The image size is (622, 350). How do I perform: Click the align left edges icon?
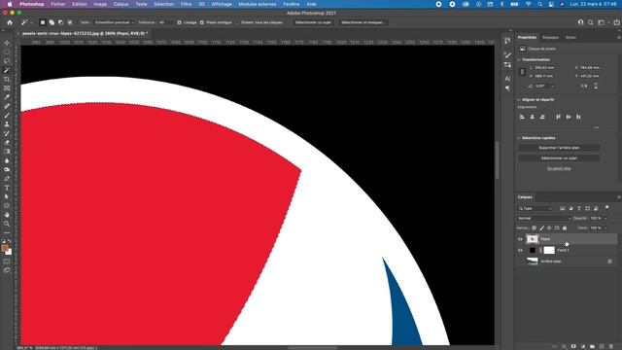[x=522, y=117]
